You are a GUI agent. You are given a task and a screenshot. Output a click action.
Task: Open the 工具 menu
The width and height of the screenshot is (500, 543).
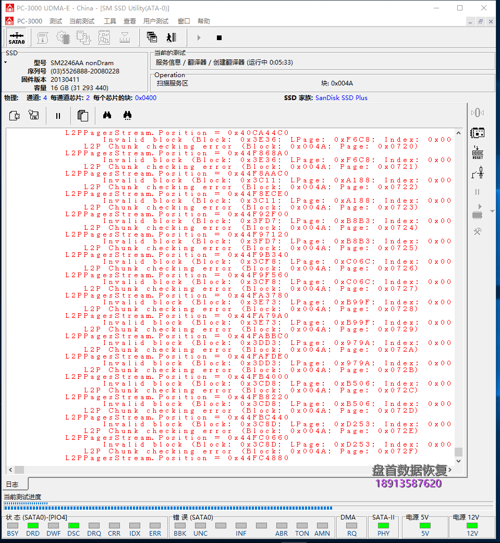coord(110,21)
